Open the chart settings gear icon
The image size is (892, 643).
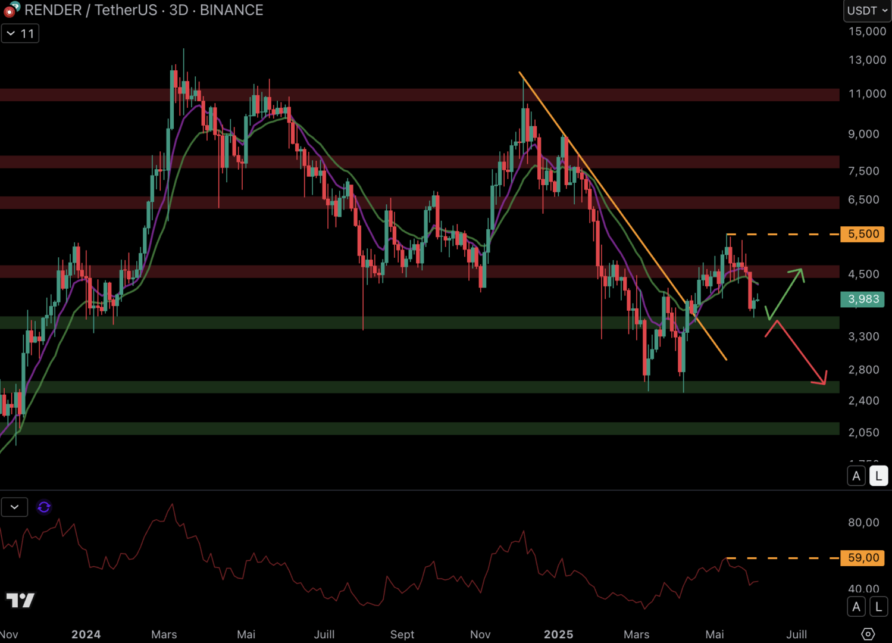coord(868,634)
